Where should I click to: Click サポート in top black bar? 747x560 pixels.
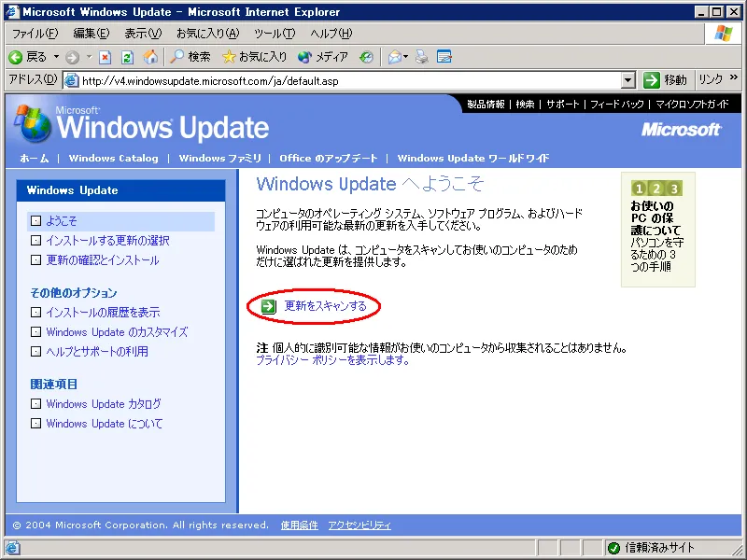(563, 104)
